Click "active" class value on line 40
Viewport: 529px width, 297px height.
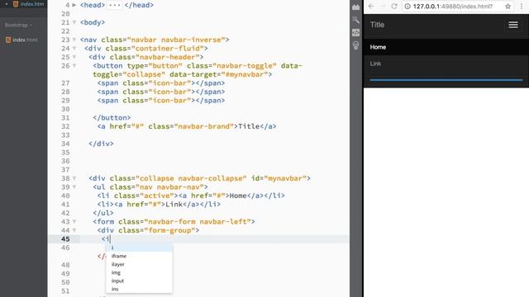point(156,196)
